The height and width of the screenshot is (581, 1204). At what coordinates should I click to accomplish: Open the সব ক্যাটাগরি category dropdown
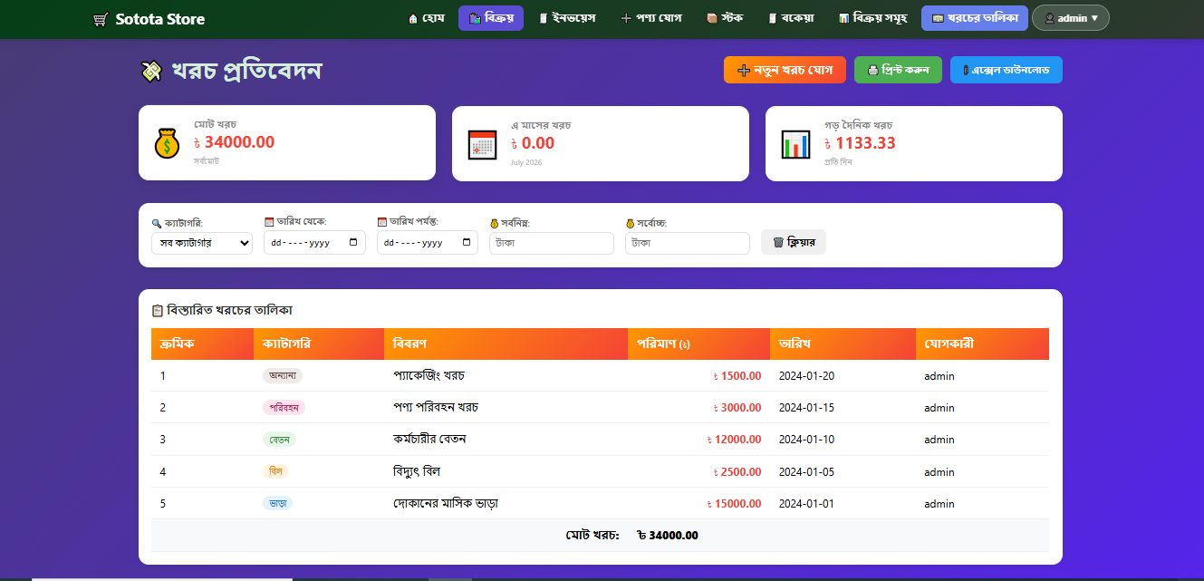pyautogui.click(x=202, y=243)
